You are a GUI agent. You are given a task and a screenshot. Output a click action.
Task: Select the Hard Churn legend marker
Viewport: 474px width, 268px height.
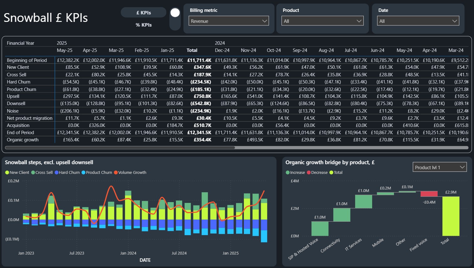click(x=56, y=173)
